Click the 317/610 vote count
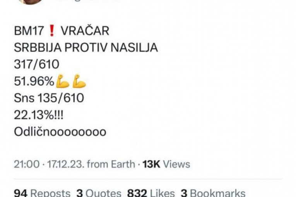Screen dimensions: 296x197 (37, 64)
